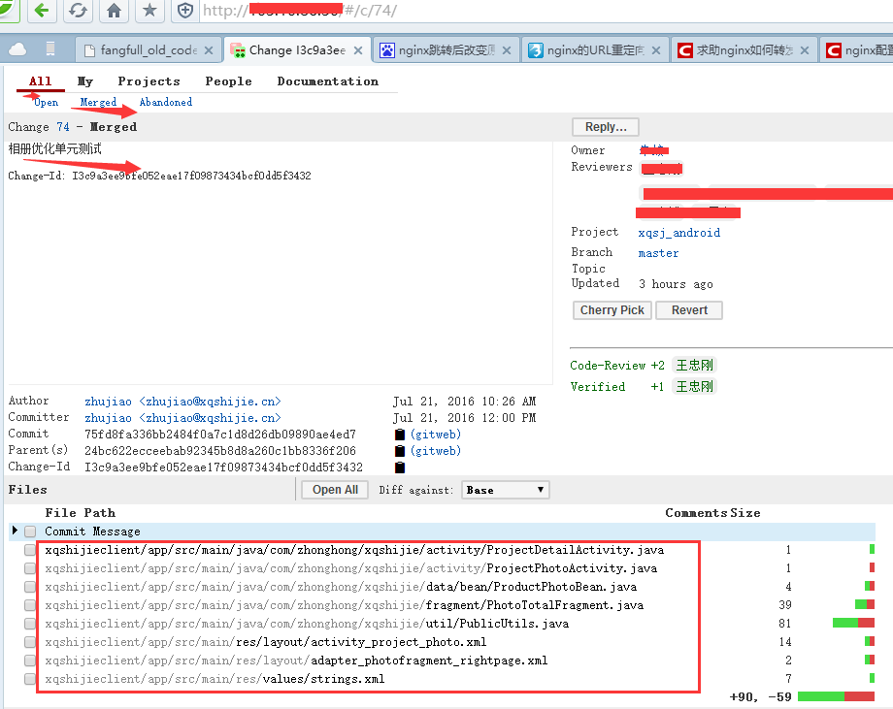The width and height of the screenshot is (893, 709).
Task: Open the PublicUtils.java file diff
Action: click(307, 624)
